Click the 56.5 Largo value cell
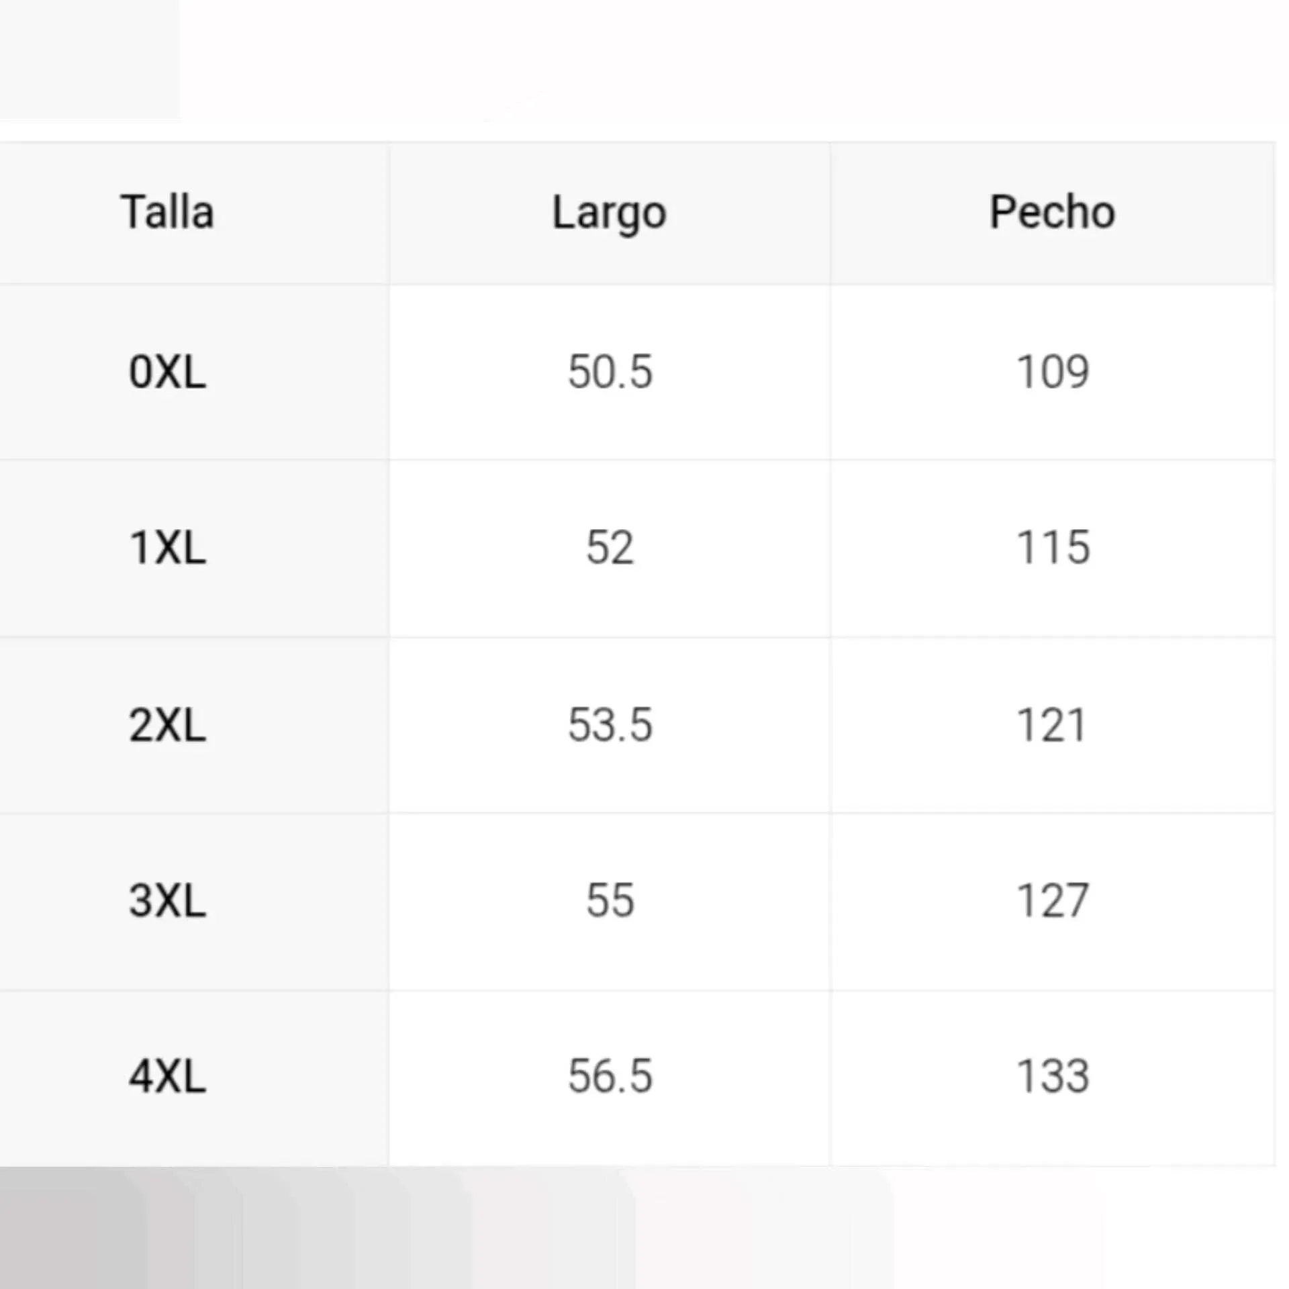1289x1289 pixels. point(610,1077)
